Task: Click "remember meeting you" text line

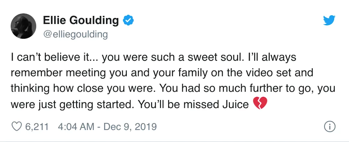Action: pos(69,73)
